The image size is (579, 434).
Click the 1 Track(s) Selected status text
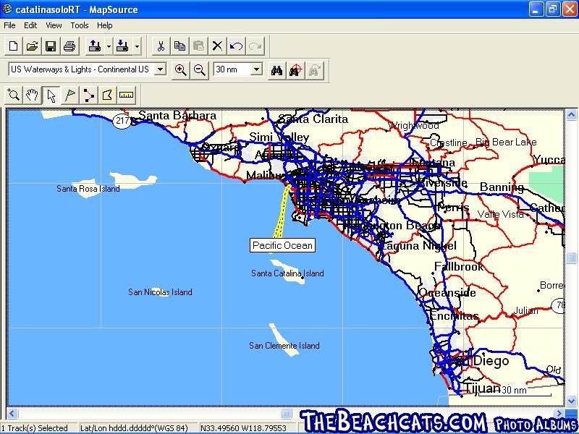pos(34,428)
